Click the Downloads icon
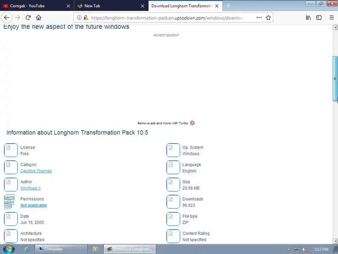338x254 pixels. coord(173,202)
